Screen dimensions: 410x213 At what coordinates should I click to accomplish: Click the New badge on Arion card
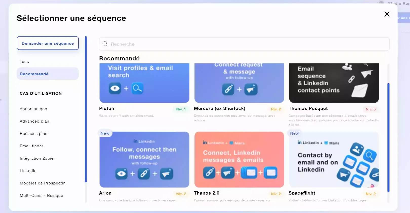105,133
